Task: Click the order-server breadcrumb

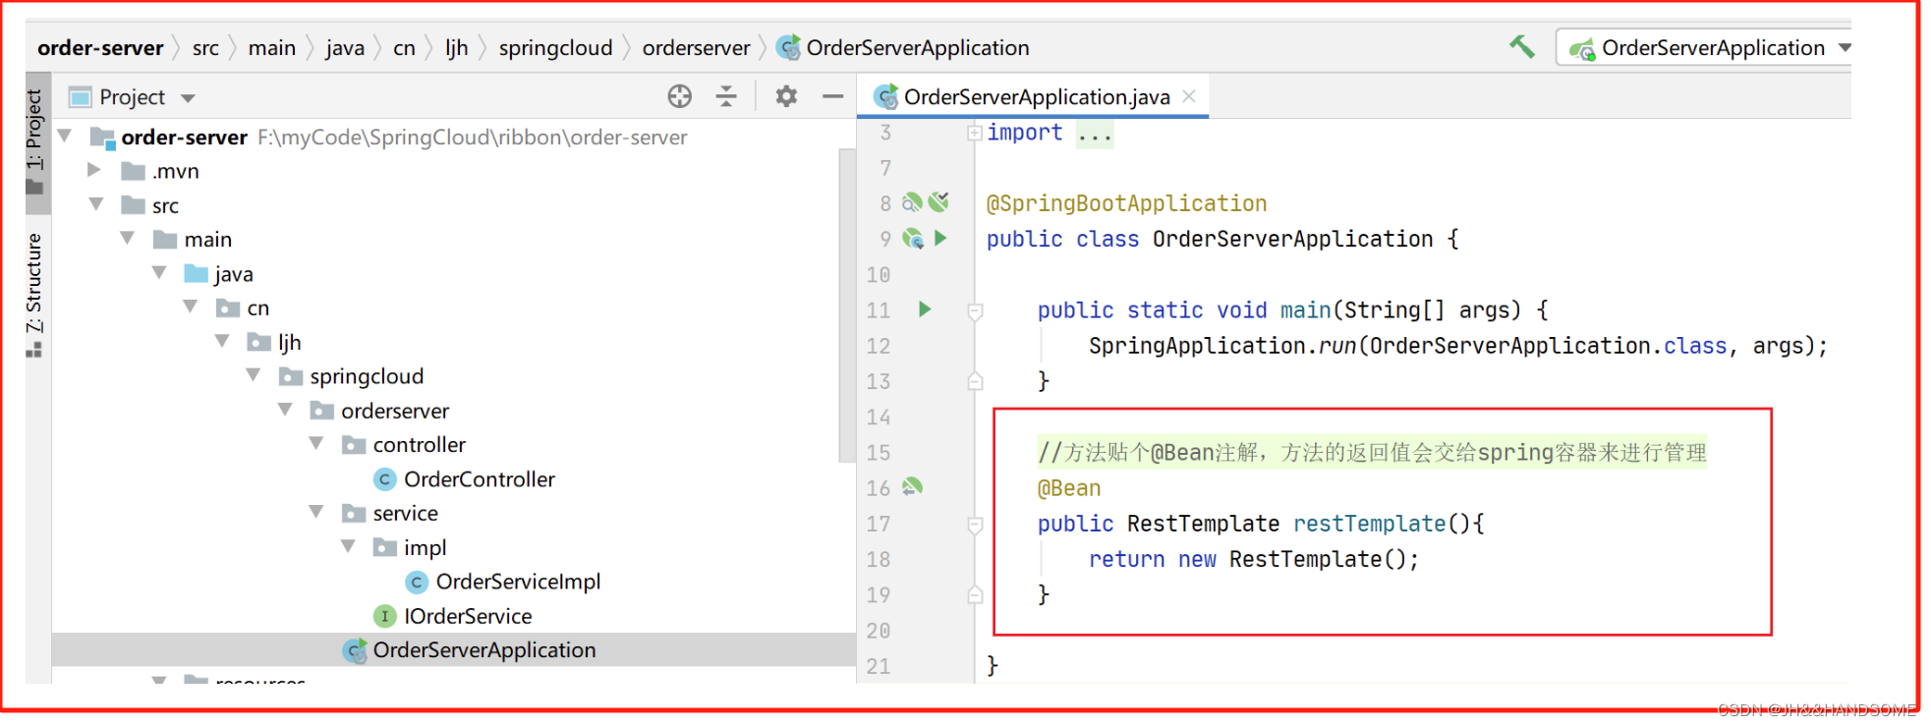Action: point(100,48)
